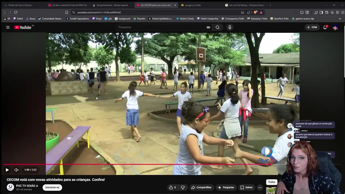Open the on-screen keyboard icon in search
This screenshot has width=345, height=194.
click(208, 27)
